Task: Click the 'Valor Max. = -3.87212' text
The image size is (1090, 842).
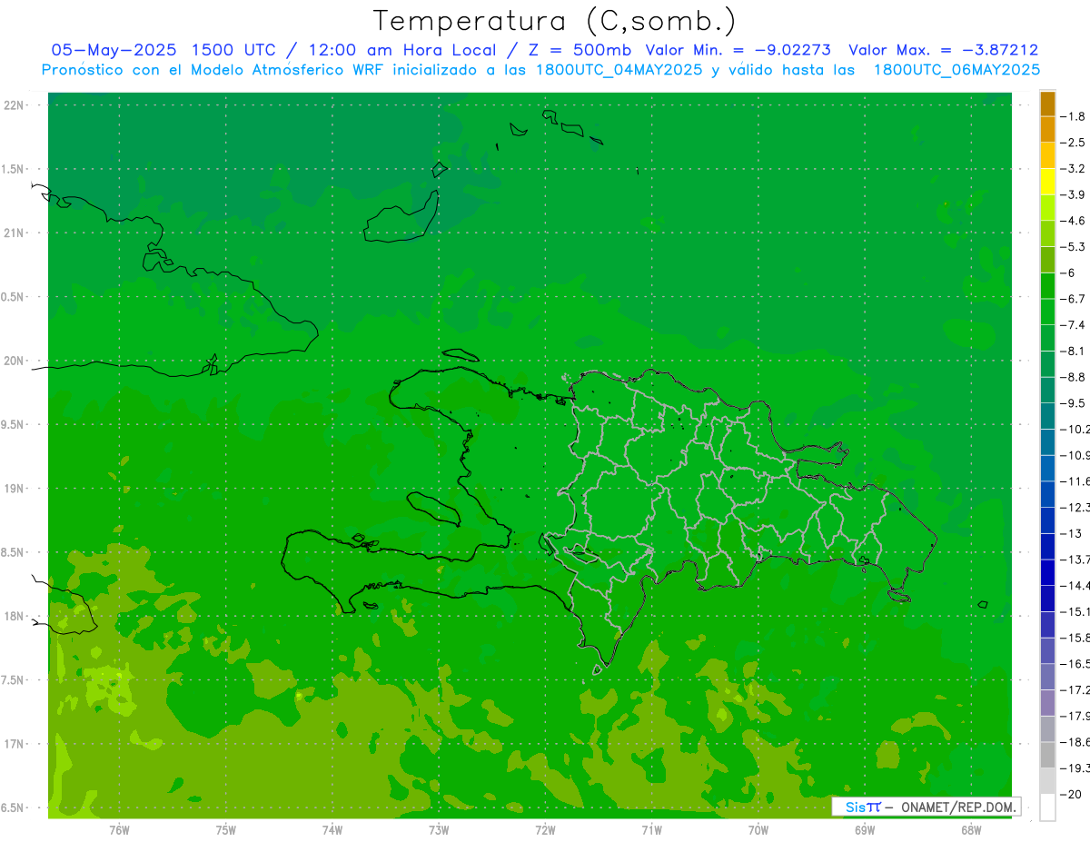Action: [943, 50]
